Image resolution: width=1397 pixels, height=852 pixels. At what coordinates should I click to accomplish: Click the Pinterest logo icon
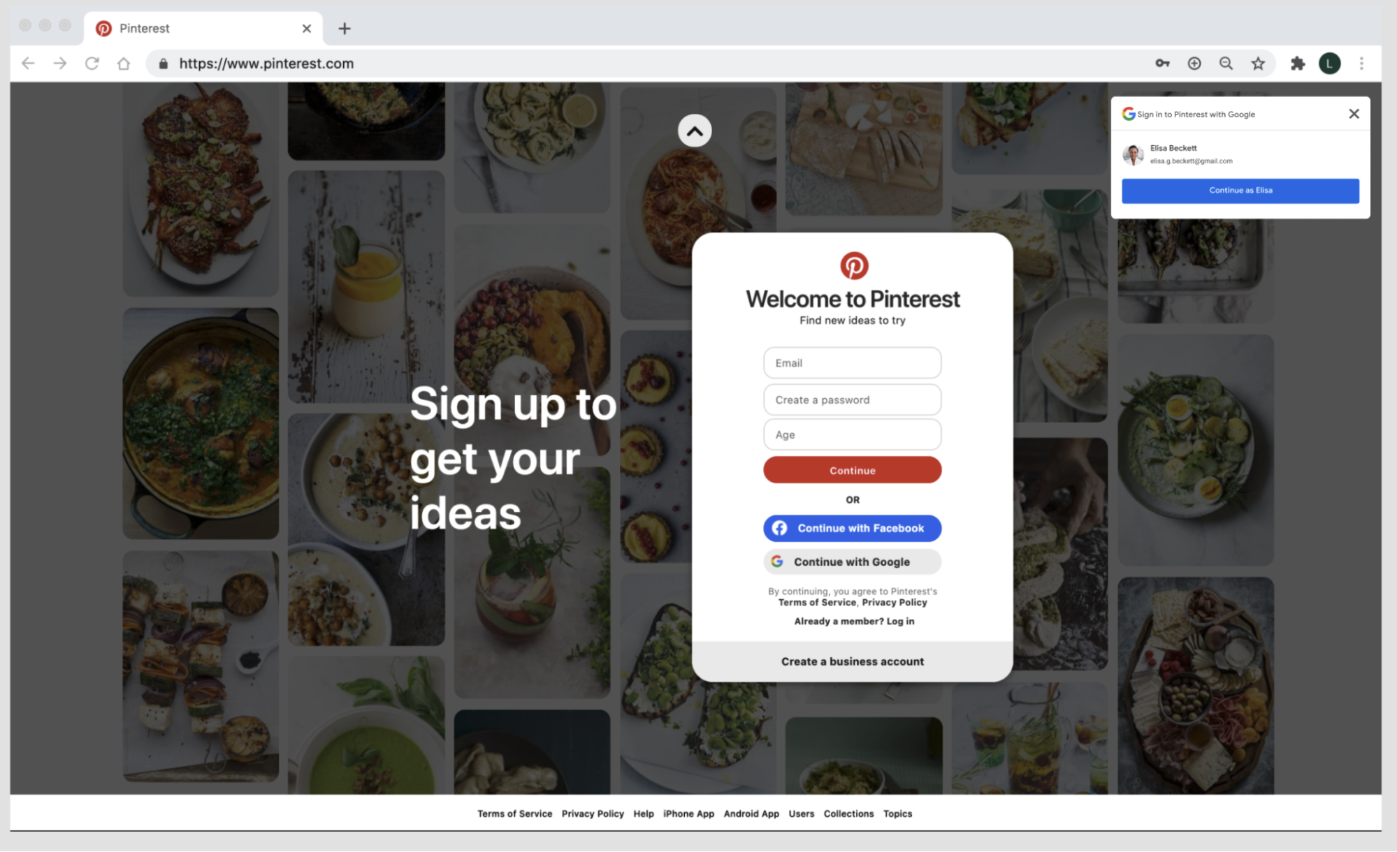coord(852,265)
